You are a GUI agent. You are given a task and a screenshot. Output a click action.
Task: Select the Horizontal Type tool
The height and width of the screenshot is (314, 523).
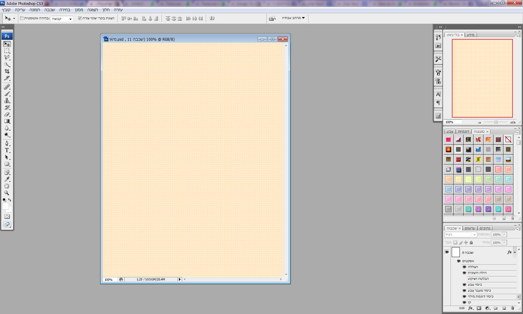pos(7,150)
